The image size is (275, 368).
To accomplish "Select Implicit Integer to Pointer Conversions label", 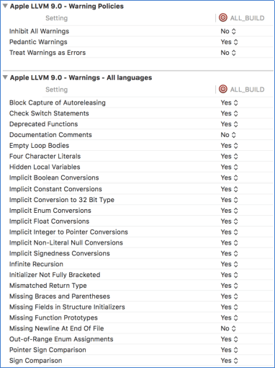I will (68, 232).
